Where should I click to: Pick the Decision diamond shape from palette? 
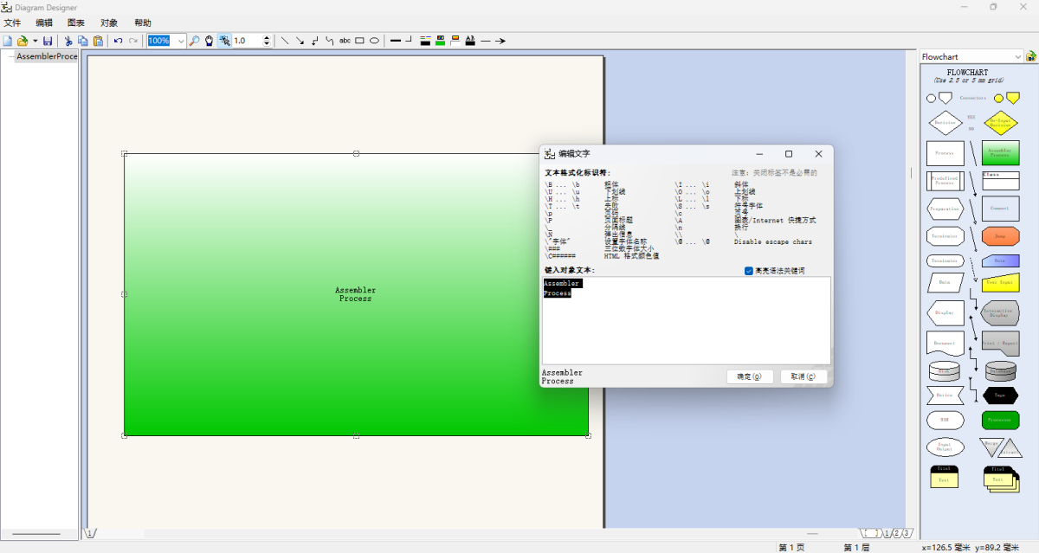(x=945, y=123)
